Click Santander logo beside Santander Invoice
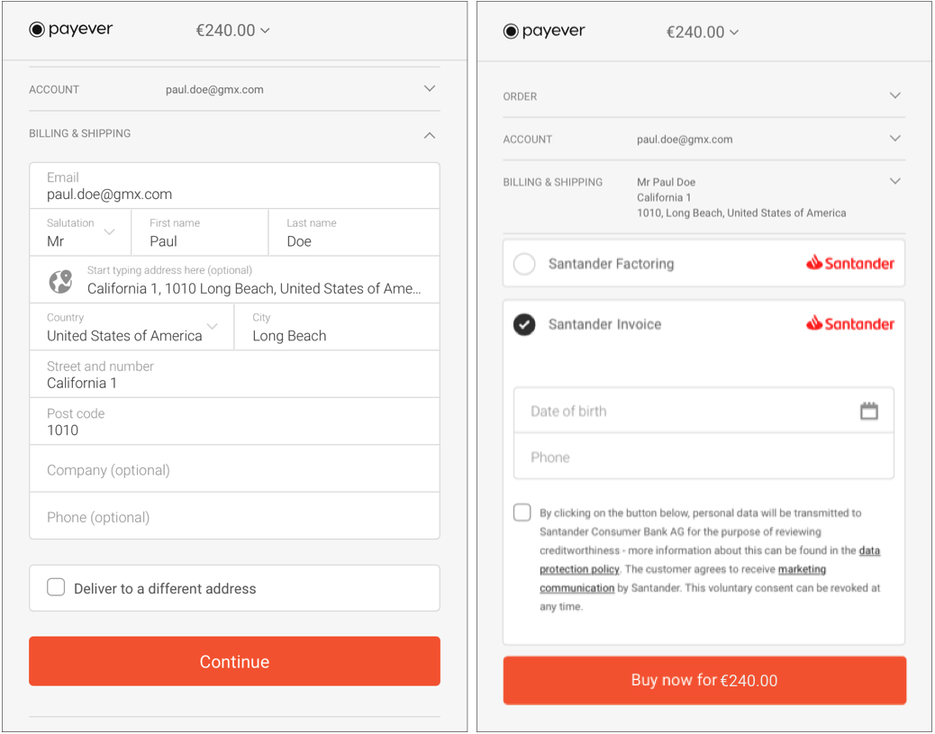Screen dimensions: 935x734 pyautogui.click(x=849, y=324)
